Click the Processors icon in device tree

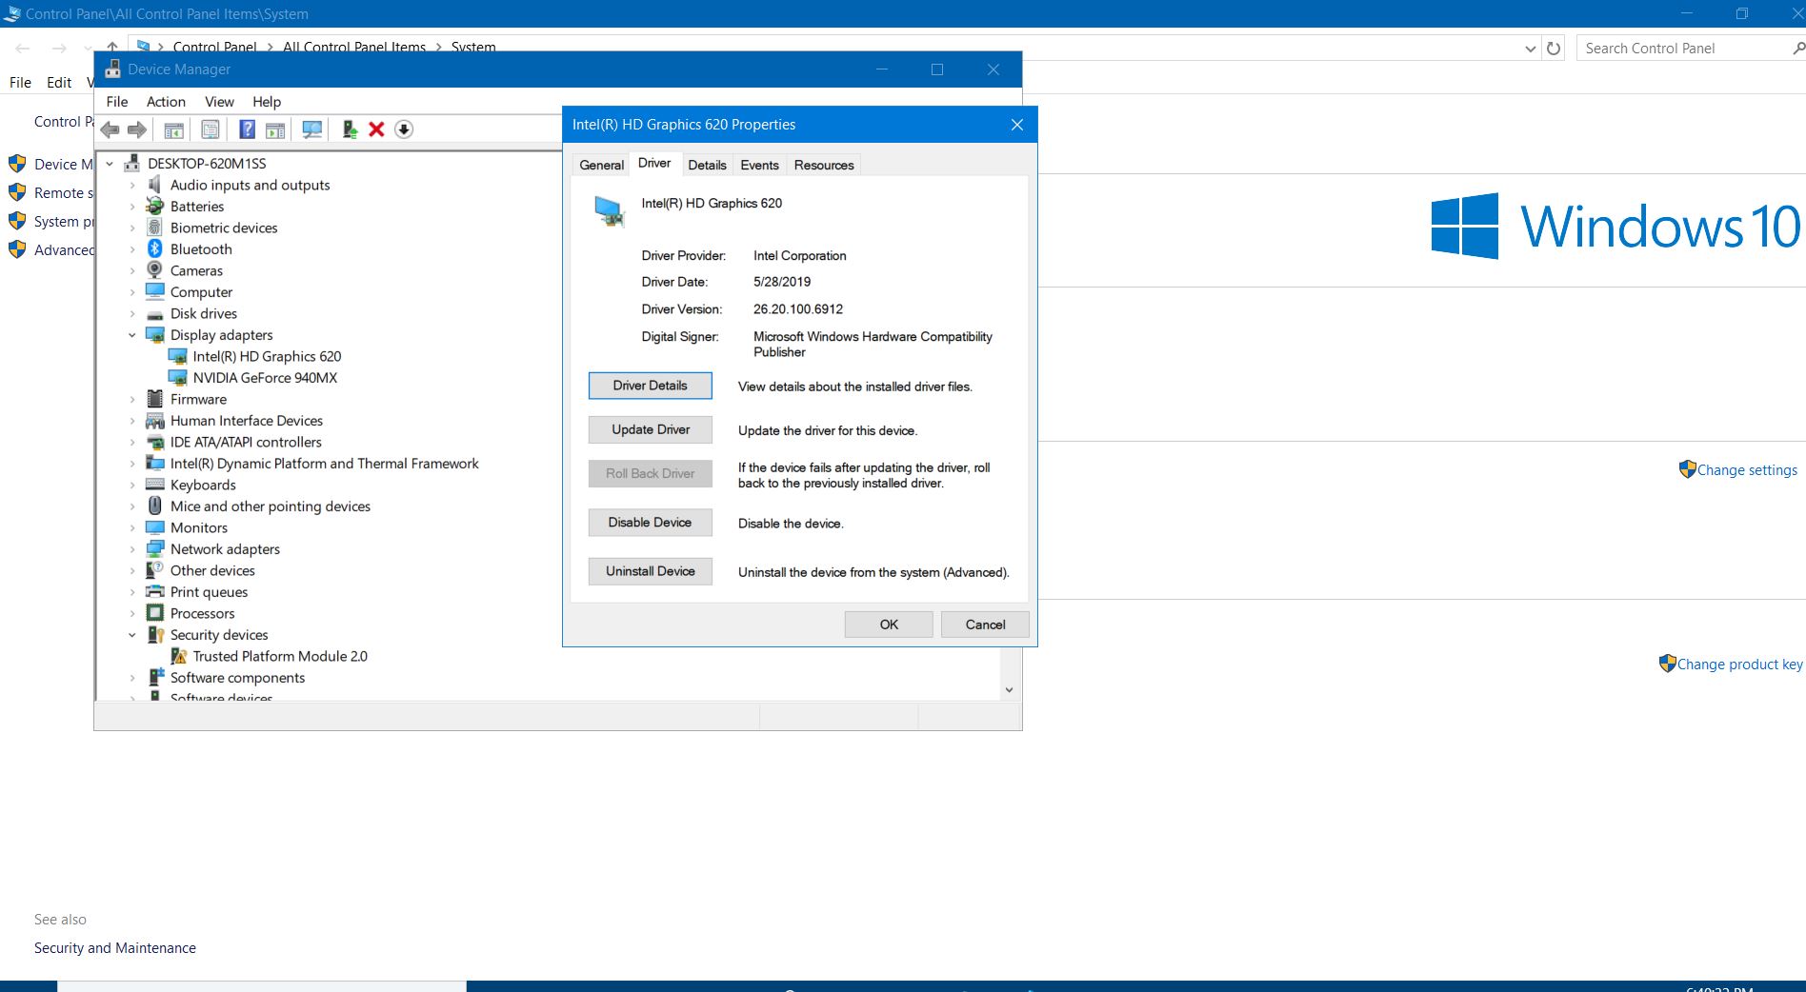click(x=154, y=613)
